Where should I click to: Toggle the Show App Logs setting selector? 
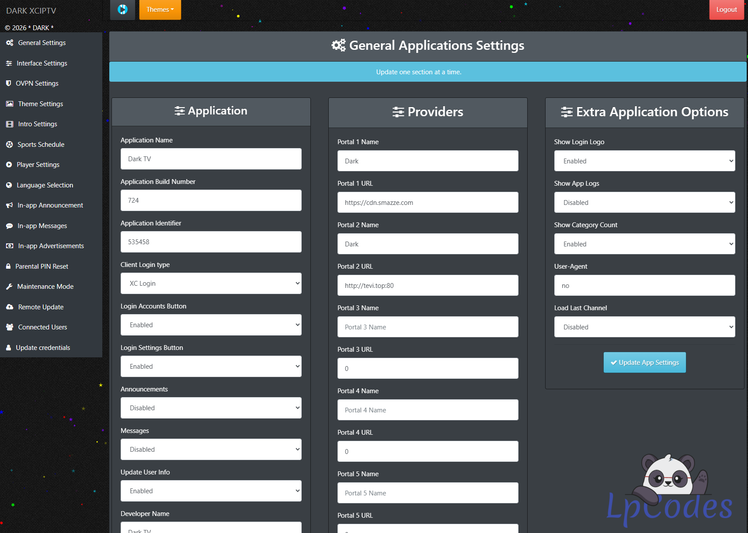pyautogui.click(x=644, y=203)
